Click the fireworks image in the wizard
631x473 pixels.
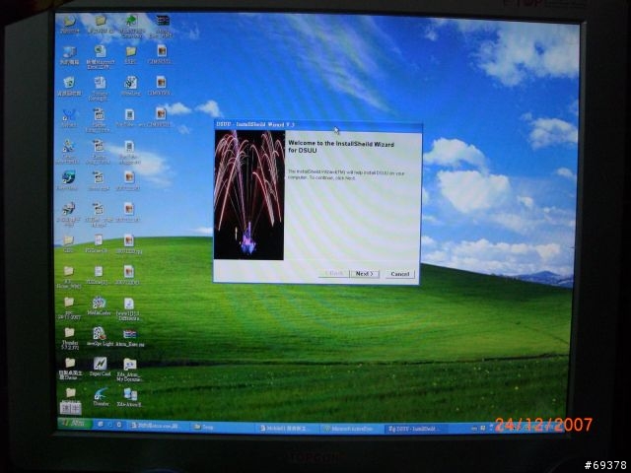coord(249,195)
